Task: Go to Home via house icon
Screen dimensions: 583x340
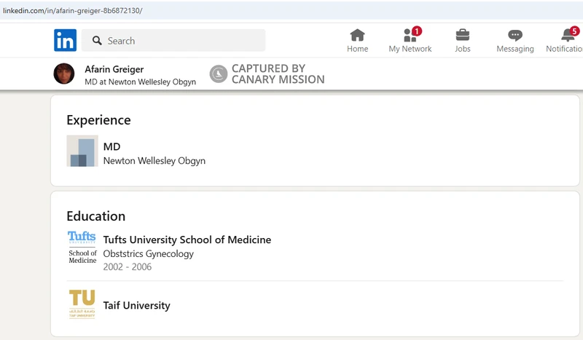Action: 357,35
